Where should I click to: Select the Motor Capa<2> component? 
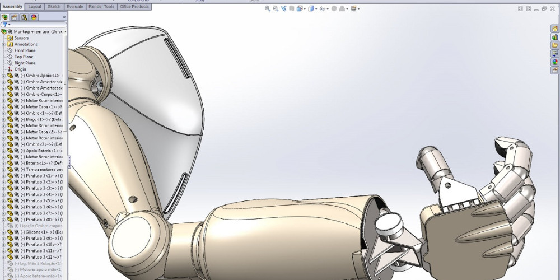coord(41,132)
